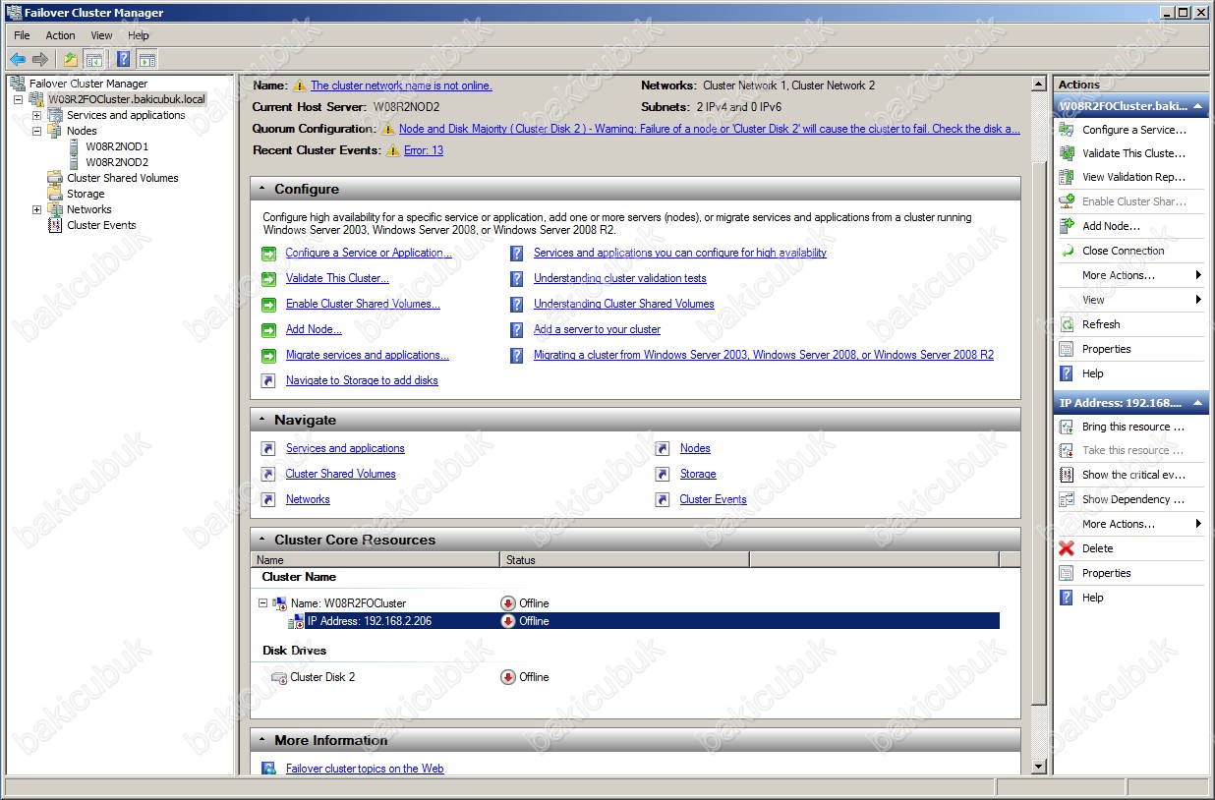Click the Cluster Events icon in the tree

[55, 225]
